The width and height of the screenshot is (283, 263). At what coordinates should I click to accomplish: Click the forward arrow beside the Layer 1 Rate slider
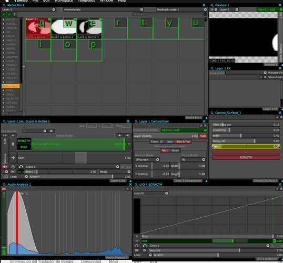pyautogui.click(x=13, y=158)
